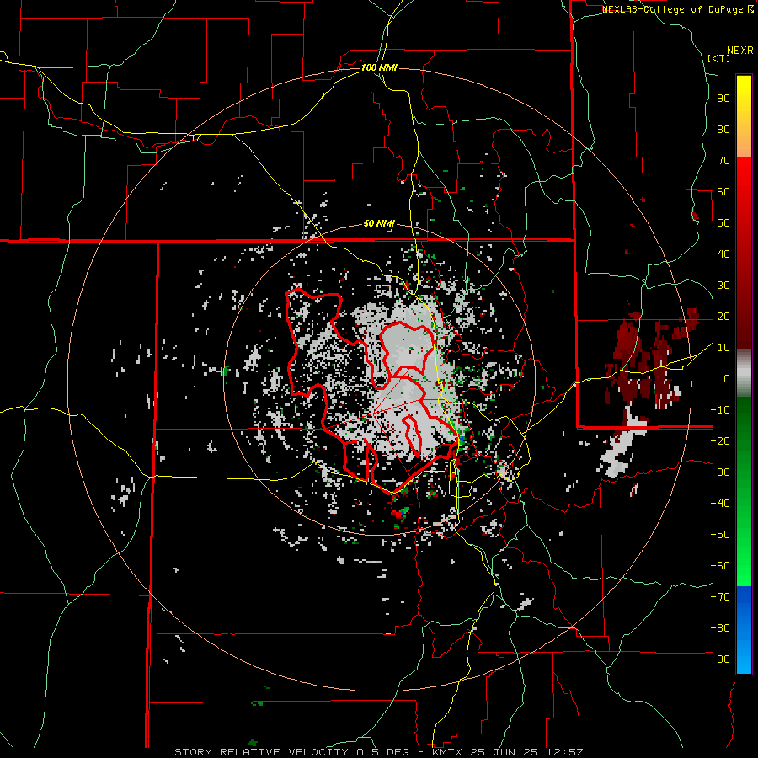Click the 40 knot value on the color scale
758x758 pixels.
click(x=723, y=254)
